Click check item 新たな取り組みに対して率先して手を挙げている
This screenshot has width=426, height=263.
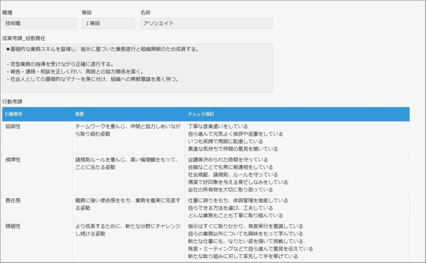tap(243, 256)
